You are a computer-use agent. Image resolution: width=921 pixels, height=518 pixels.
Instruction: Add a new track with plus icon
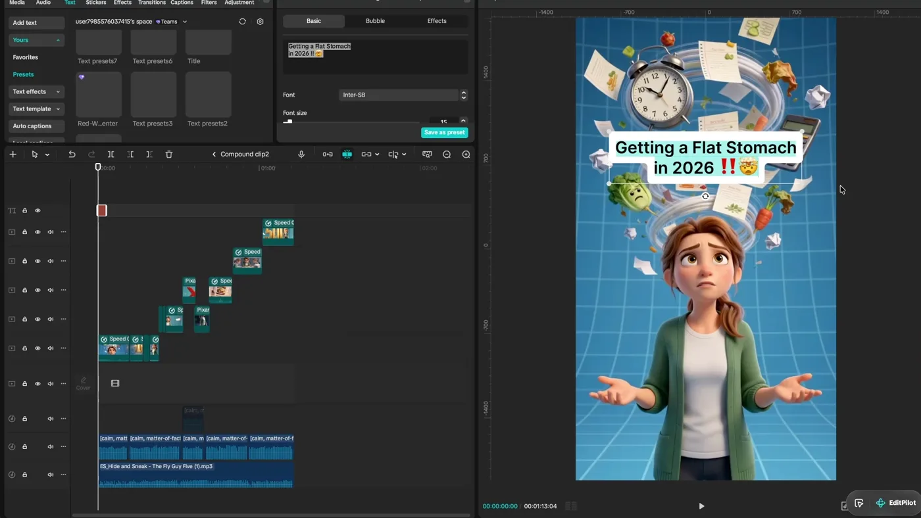pos(12,154)
